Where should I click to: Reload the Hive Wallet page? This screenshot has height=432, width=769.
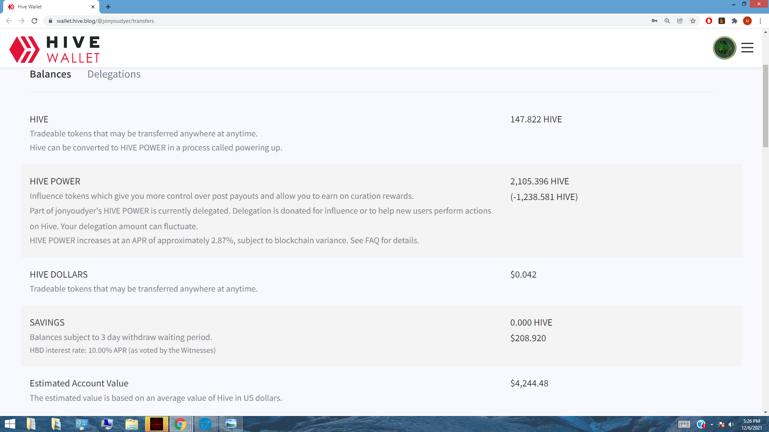point(34,21)
